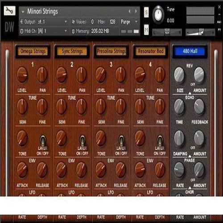Click layer 4 LEVEL knob
Viewport: 223px width, 223px height.
click(140, 75)
